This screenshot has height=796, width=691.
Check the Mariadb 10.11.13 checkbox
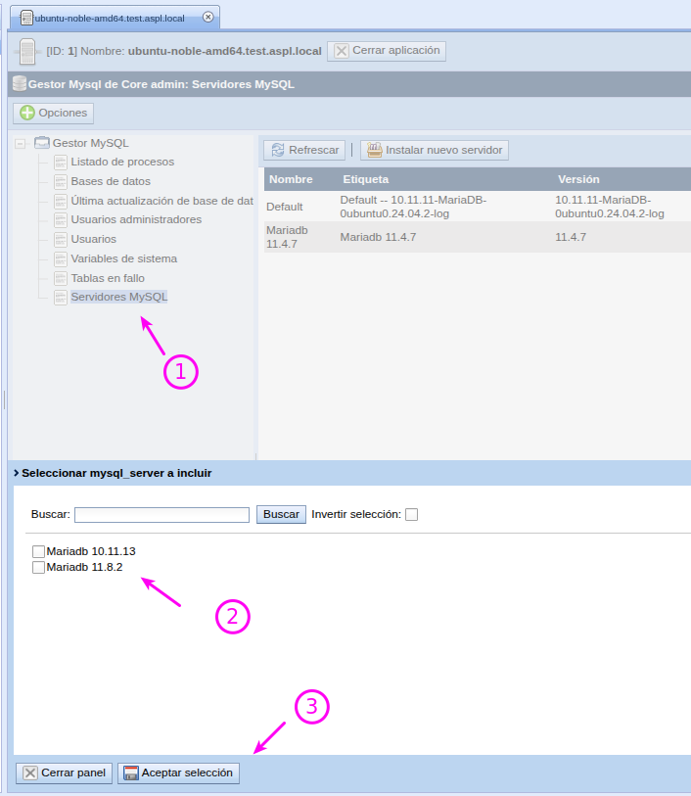(38, 551)
